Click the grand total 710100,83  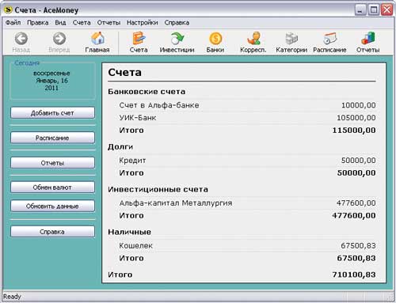pyautogui.click(x=354, y=275)
